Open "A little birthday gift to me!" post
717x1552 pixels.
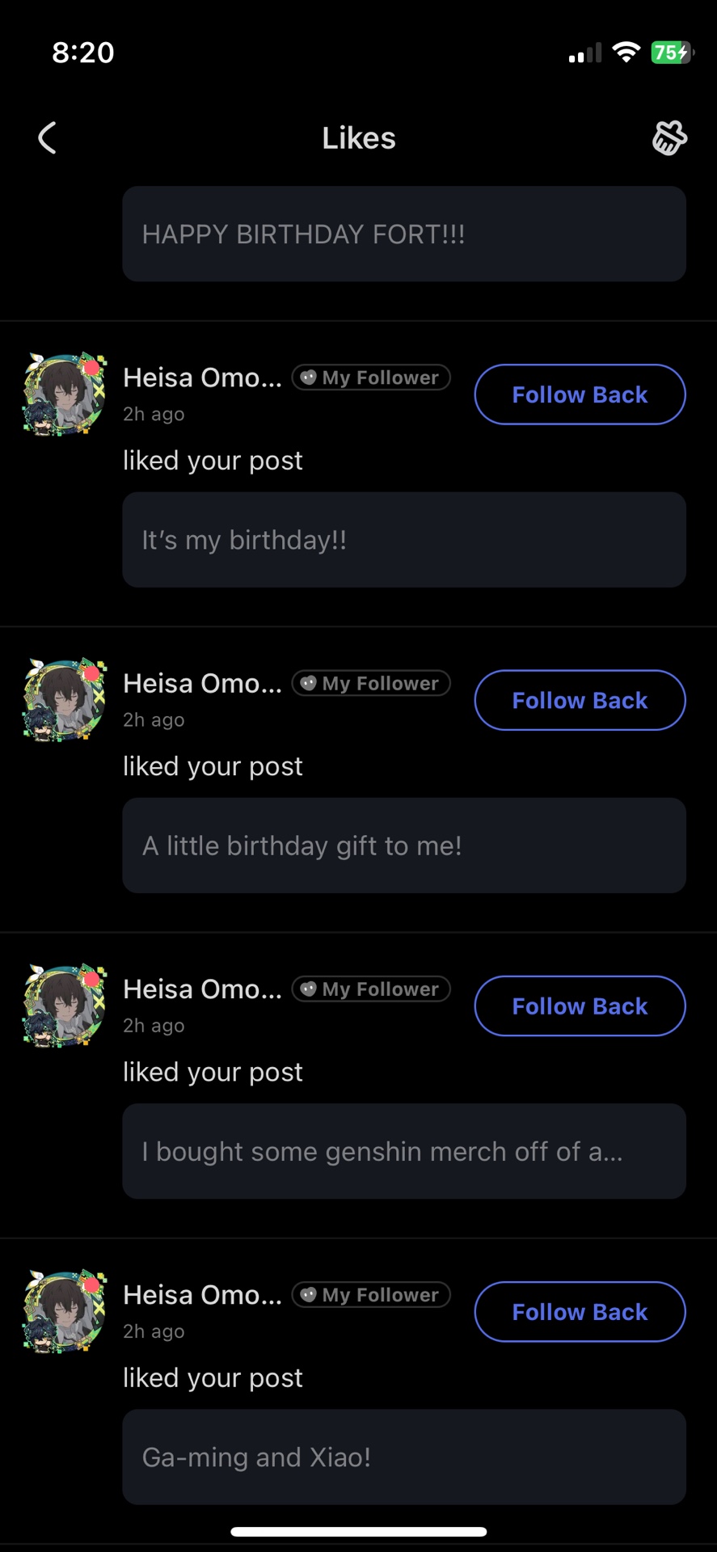(404, 846)
